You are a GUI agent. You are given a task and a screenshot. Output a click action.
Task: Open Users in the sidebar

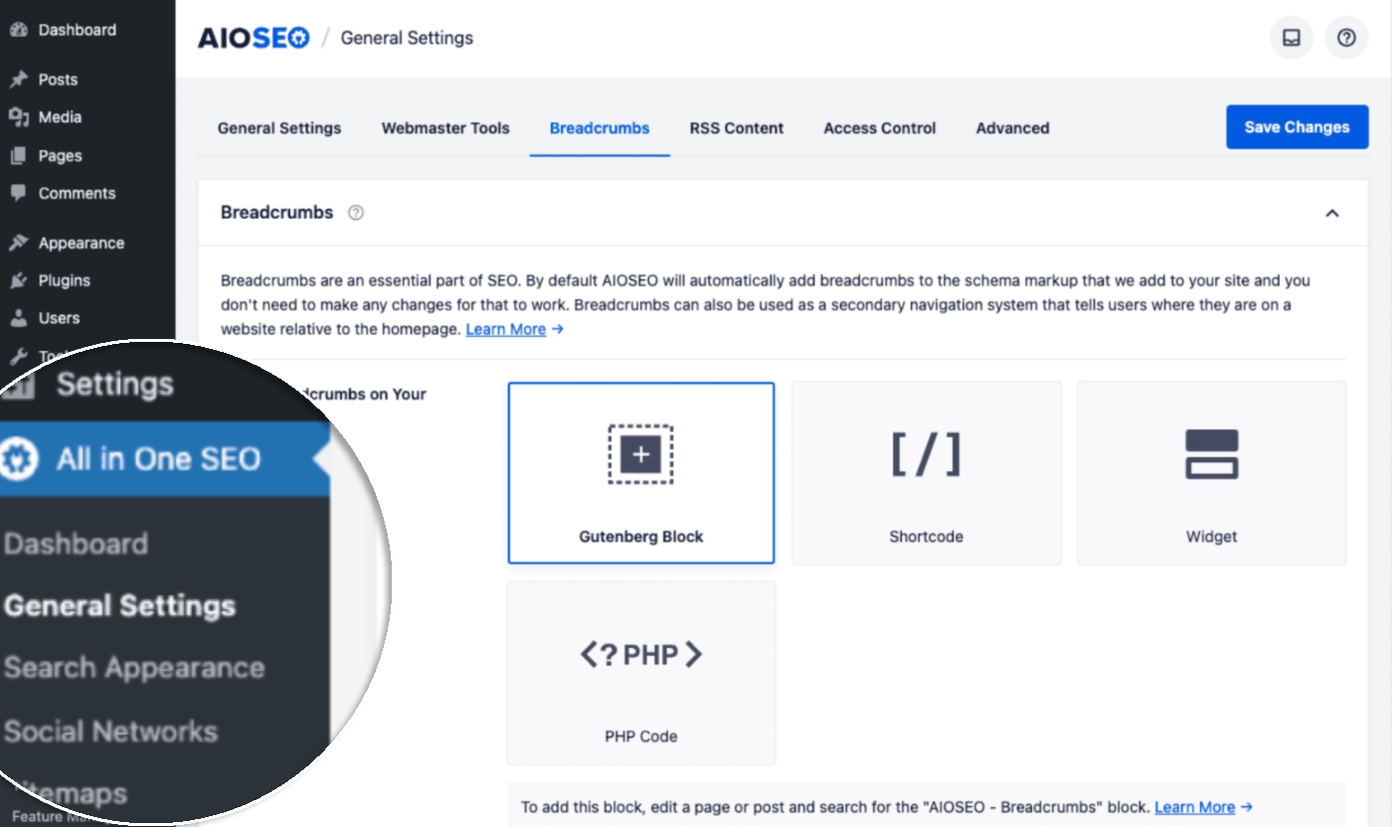[x=59, y=318]
